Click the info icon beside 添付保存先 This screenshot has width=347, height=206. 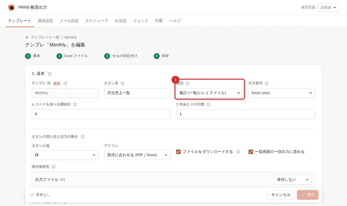click(53, 167)
